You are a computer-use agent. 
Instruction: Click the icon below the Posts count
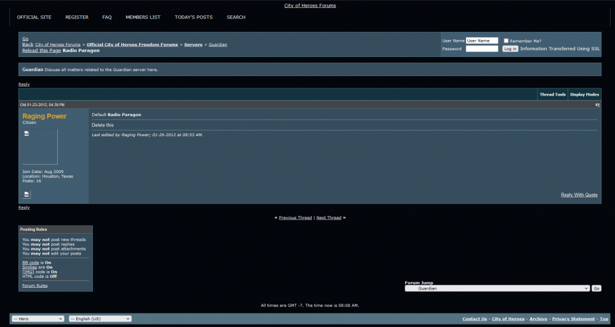[x=26, y=194]
